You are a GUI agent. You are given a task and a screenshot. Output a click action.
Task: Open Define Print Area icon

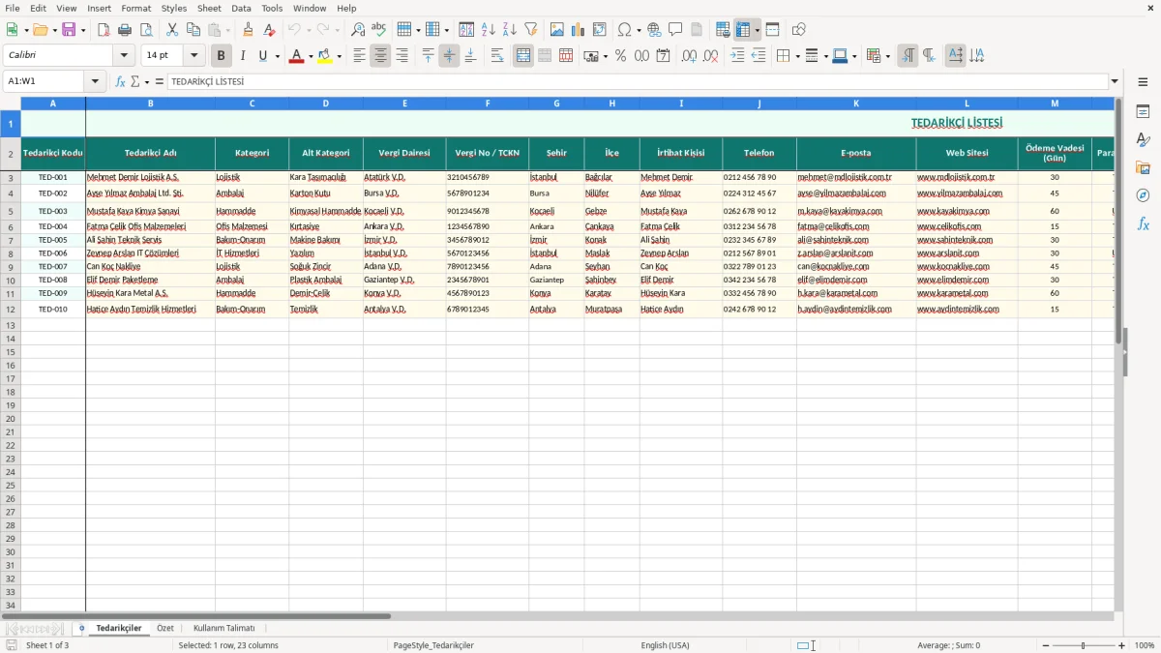723,30
